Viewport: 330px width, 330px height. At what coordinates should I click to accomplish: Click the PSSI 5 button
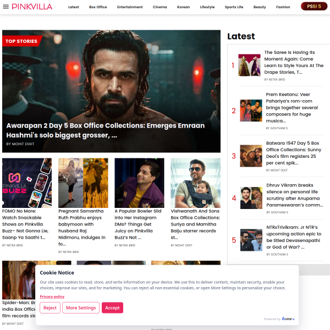coord(314,6)
